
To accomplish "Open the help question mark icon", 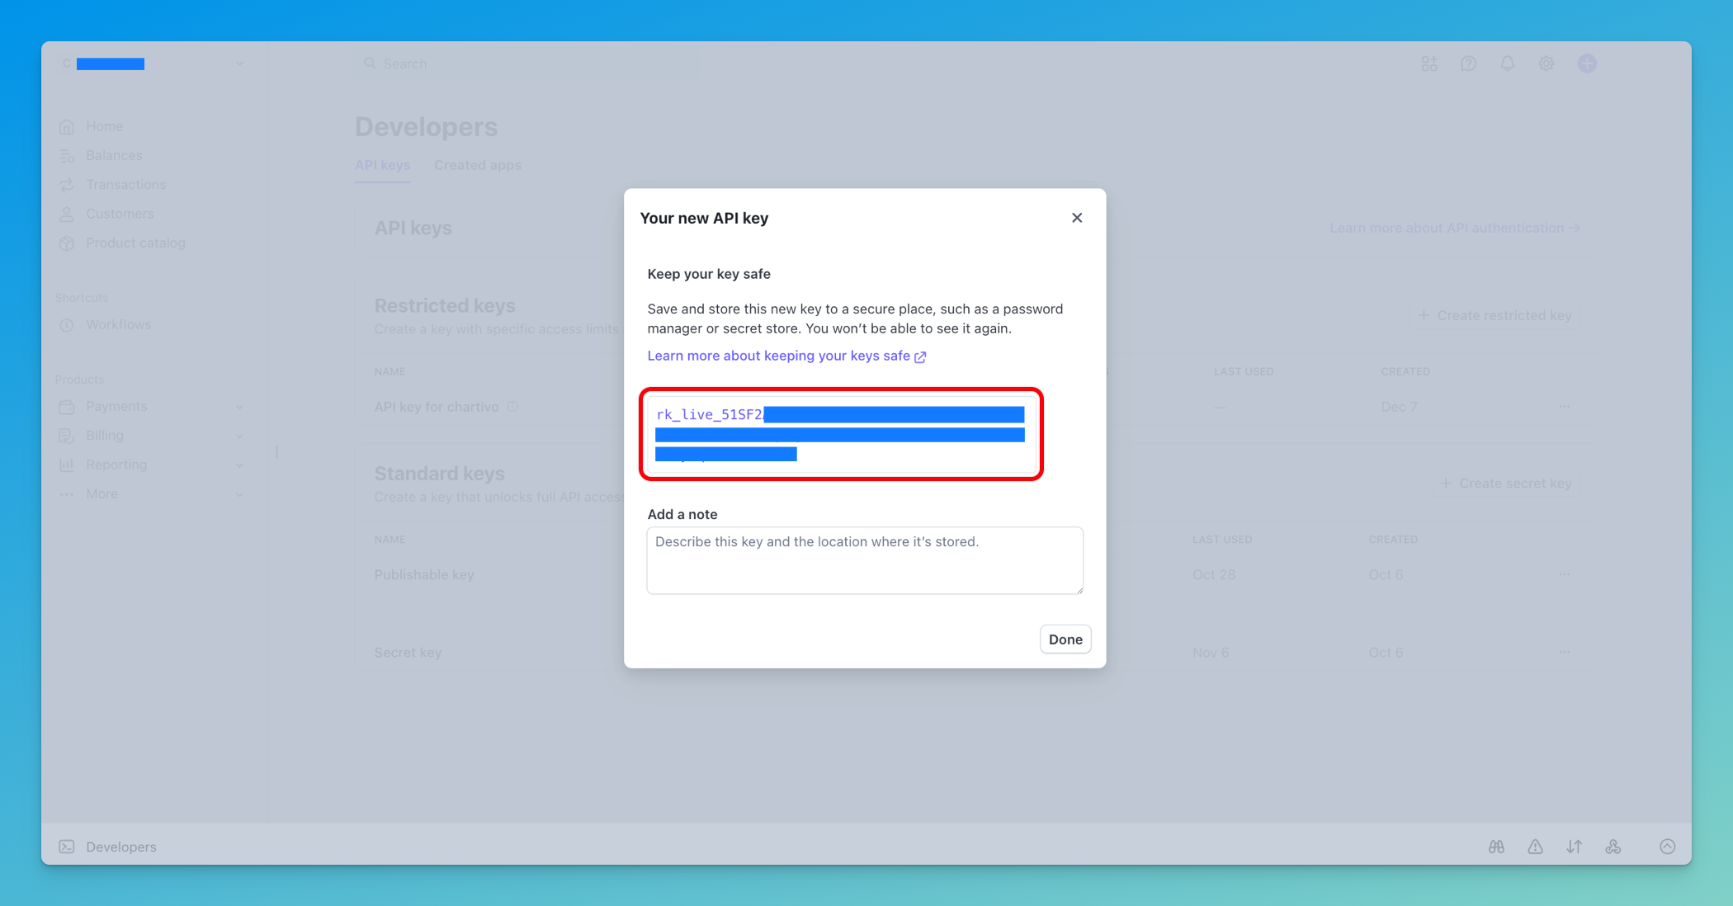I will point(1468,63).
